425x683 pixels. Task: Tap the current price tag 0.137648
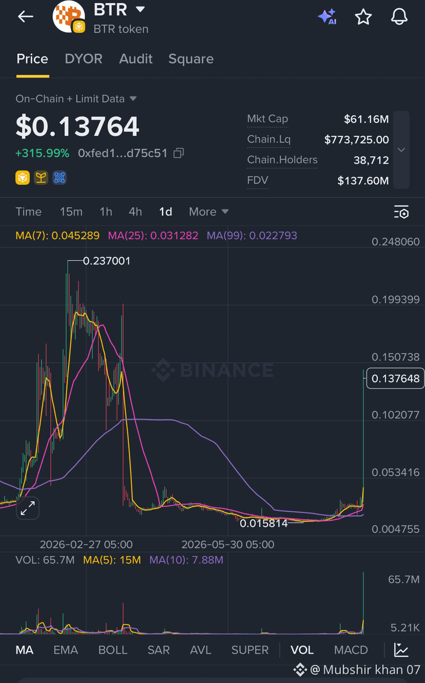coord(395,379)
